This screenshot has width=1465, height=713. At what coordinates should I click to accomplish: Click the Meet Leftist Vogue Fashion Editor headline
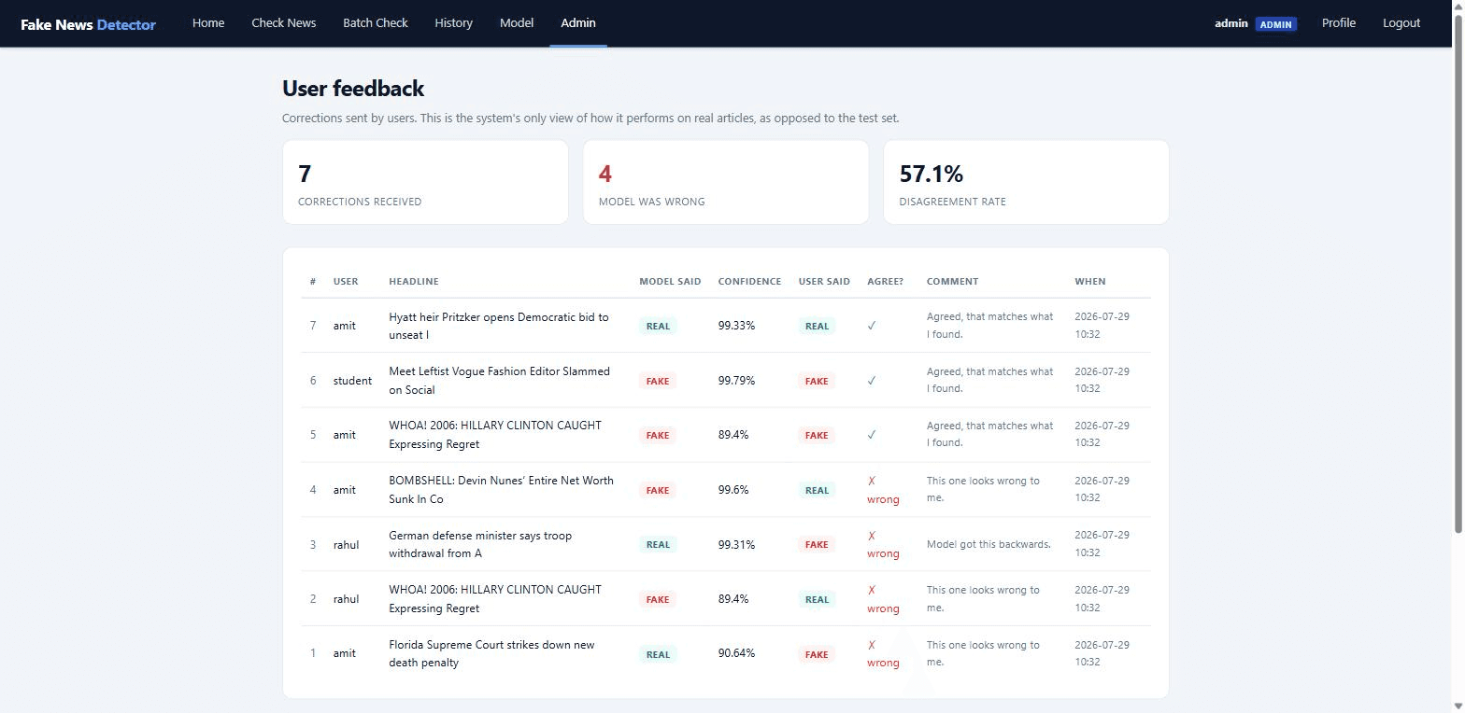tap(500, 381)
